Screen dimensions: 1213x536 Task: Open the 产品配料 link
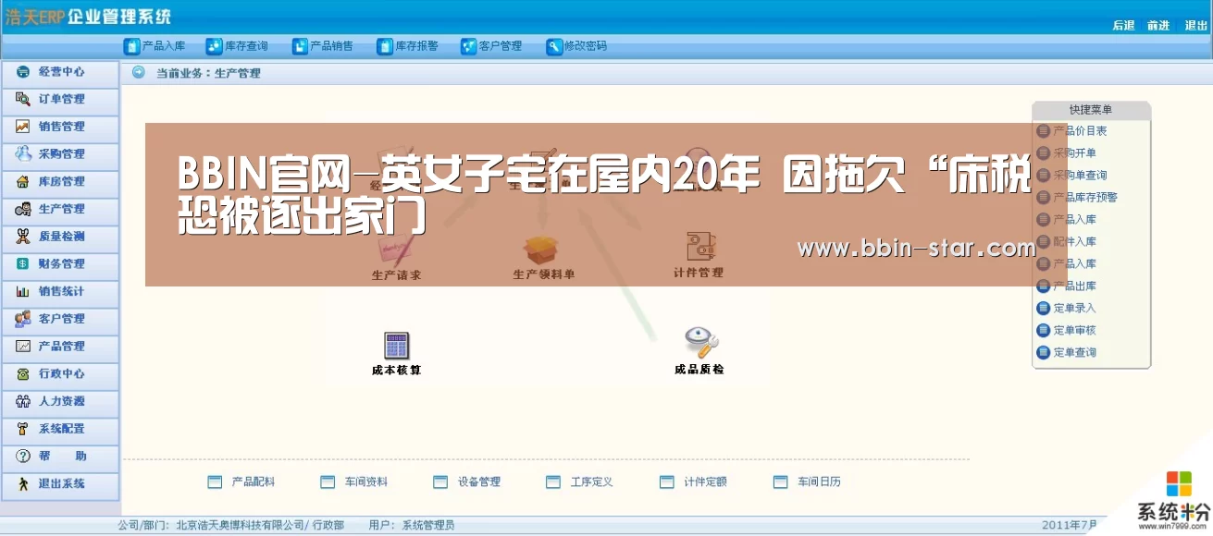coord(241,482)
